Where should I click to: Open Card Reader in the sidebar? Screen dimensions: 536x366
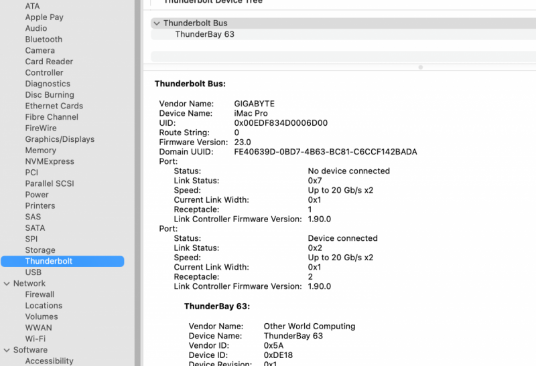(x=49, y=62)
